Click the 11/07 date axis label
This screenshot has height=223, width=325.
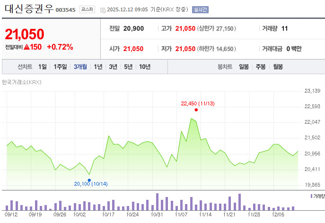click(x=181, y=214)
